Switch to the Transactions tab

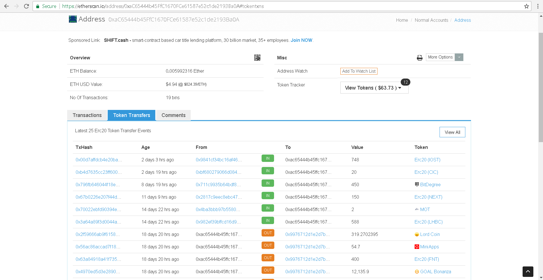pos(87,115)
